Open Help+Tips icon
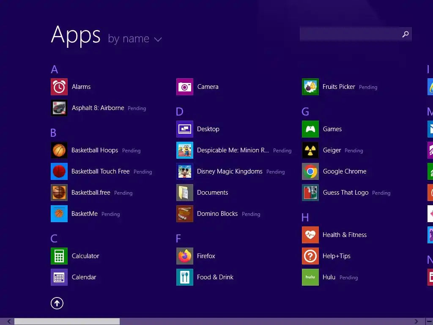The width and height of the screenshot is (433, 325). (x=310, y=256)
